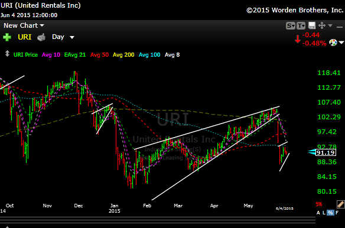This screenshot has width=345, height=228.
Task: Click the red down arrow price change icon
Action: click(x=298, y=39)
